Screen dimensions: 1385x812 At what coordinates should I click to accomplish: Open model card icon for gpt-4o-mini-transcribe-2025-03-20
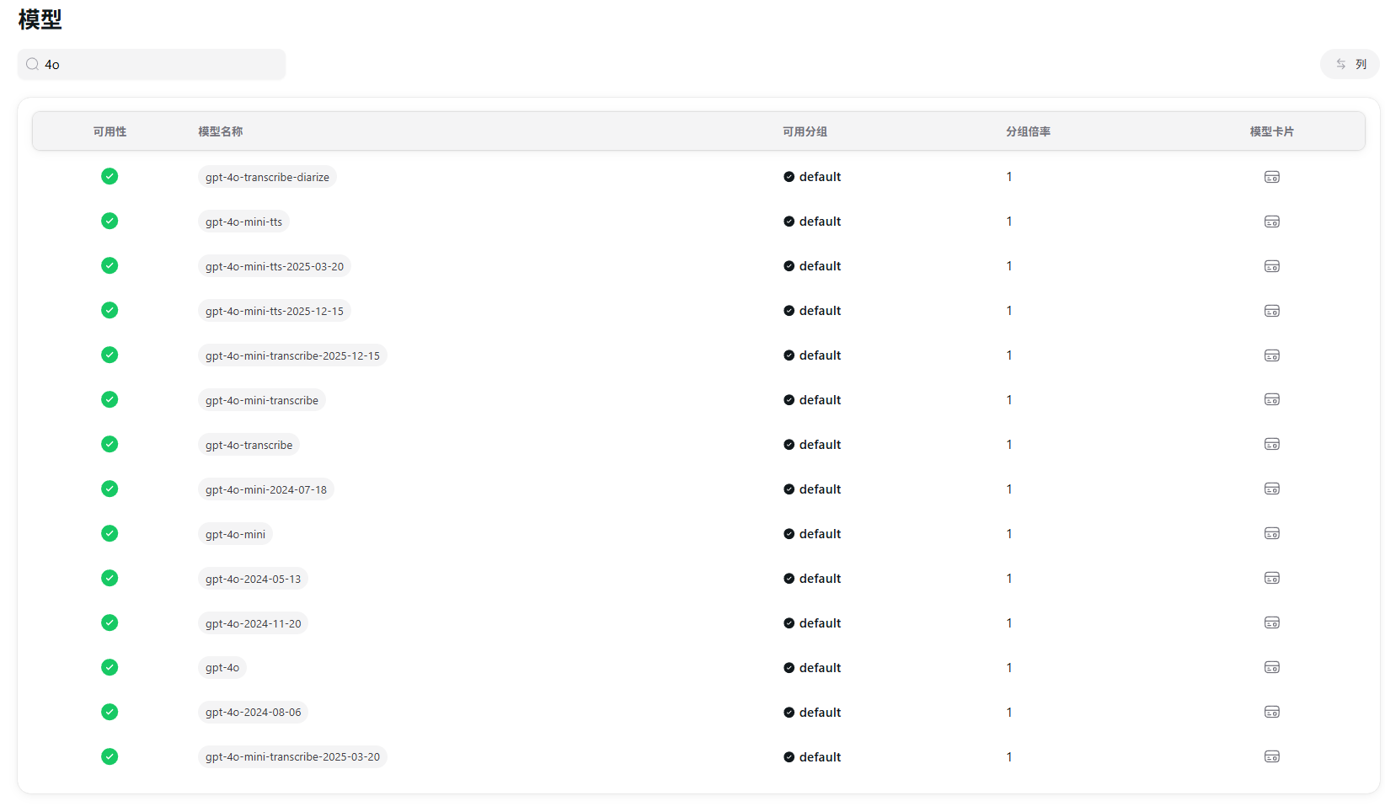(x=1272, y=756)
